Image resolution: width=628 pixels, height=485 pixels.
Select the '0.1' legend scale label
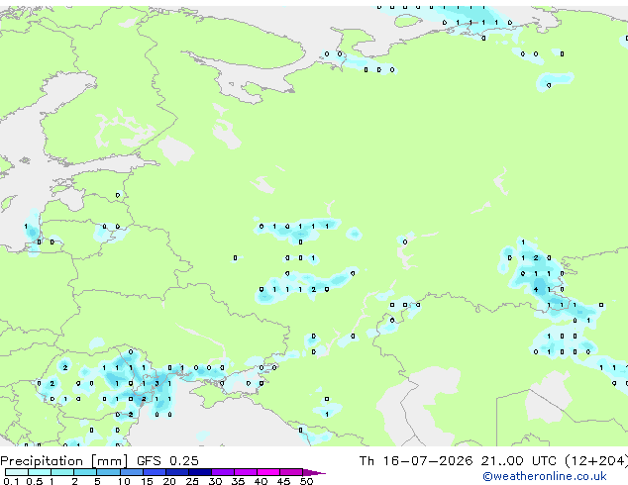11,481
